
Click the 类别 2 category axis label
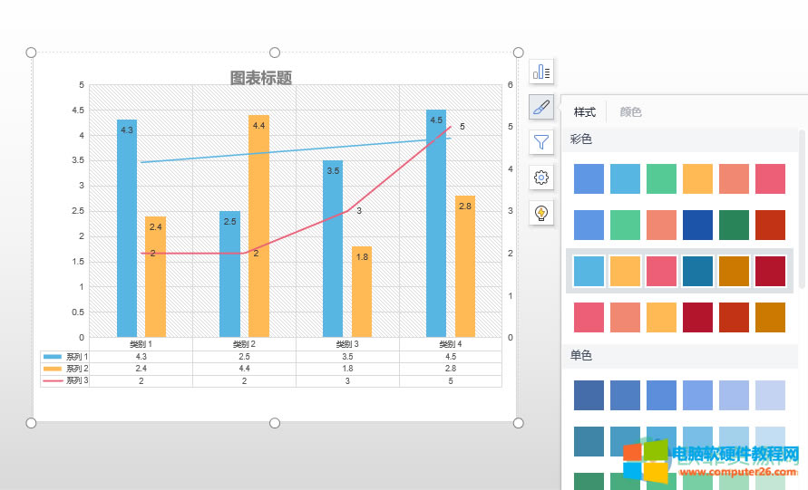click(x=244, y=344)
